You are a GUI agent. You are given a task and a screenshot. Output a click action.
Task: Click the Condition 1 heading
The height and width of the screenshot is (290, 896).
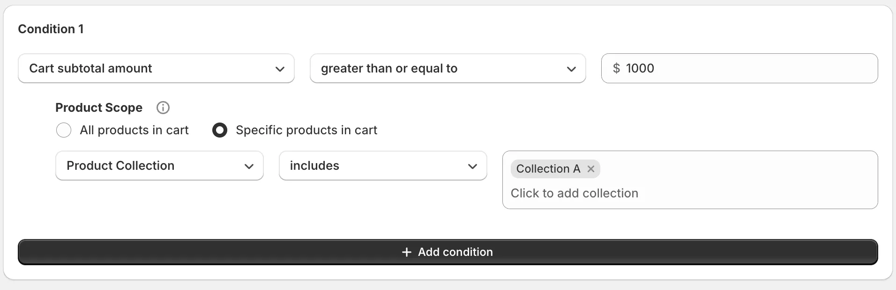(x=51, y=29)
